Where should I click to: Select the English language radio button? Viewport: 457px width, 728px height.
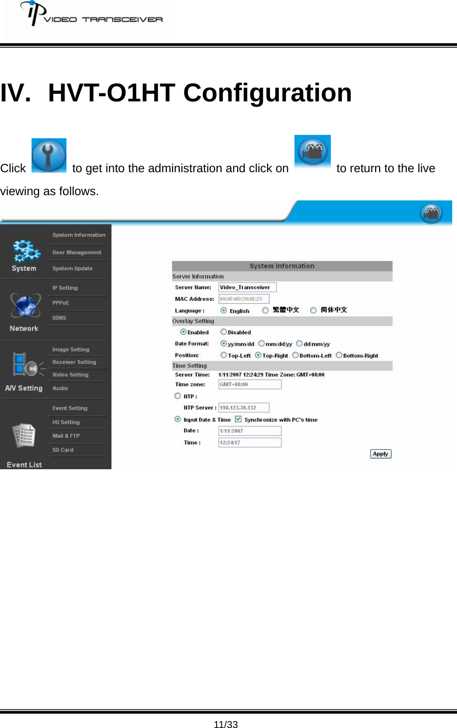(x=223, y=310)
